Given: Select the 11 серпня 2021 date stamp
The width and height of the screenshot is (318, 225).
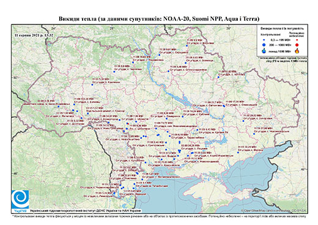Looking at the screenshot, I should [x=34, y=35].
